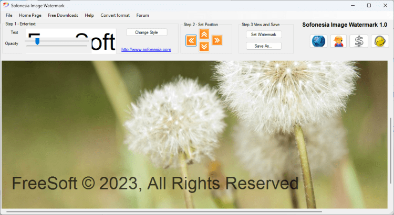Open the Forum menu
394x215 pixels.
tap(142, 15)
